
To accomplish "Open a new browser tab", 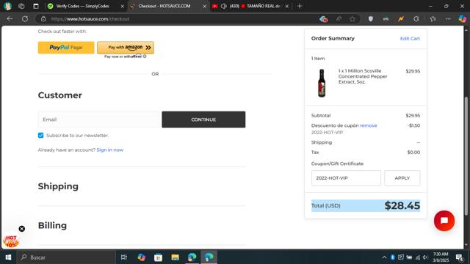I will pyautogui.click(x=300, y=6).
